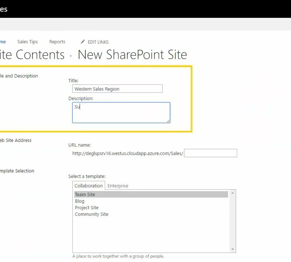The image size is (291, 262).
Task: Select the Blog template
Action: (x=80, y=201)
